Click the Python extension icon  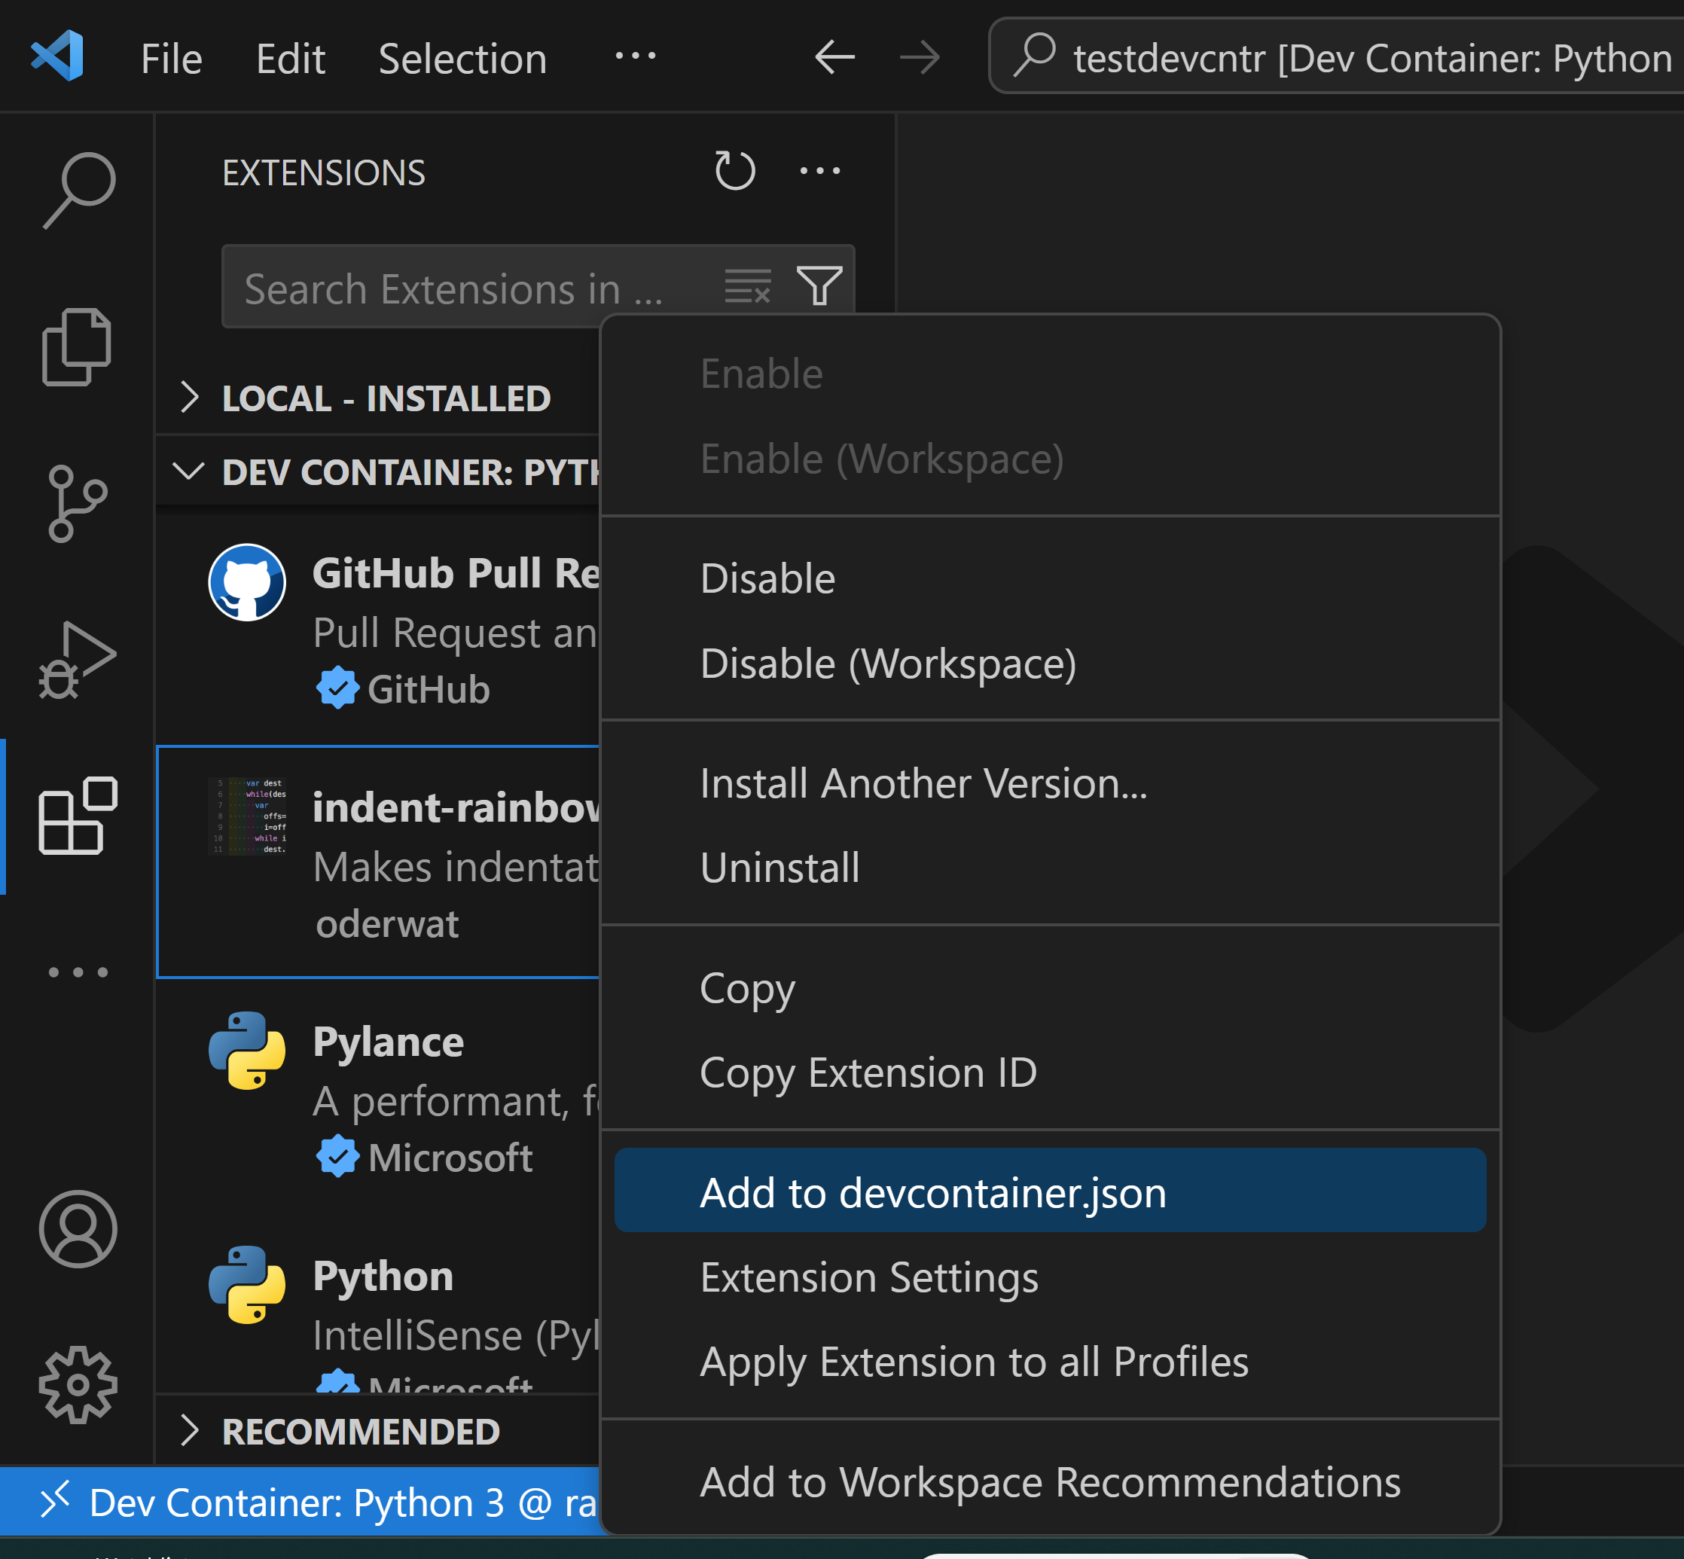tap(247, 1284)
